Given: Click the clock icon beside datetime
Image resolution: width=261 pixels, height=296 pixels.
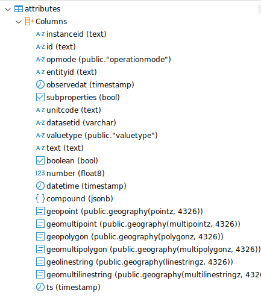Looking at the screenshot, I should point(40,186).
